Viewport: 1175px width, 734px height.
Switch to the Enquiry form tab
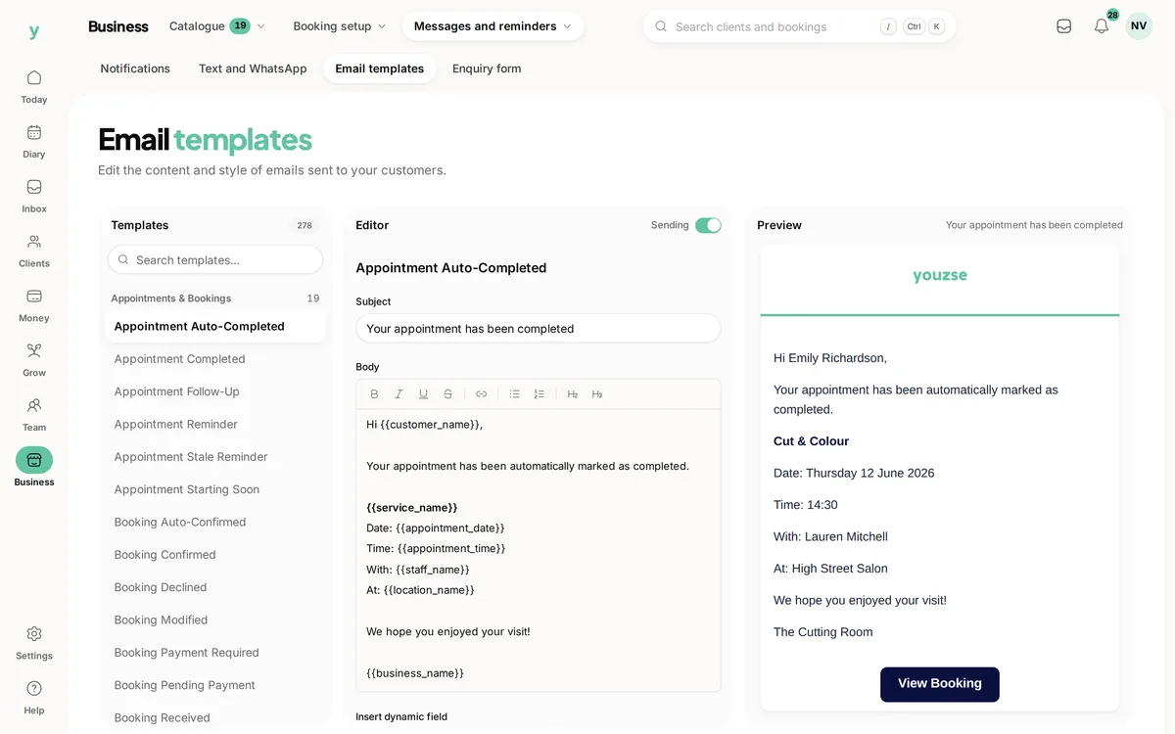point(487,69)
